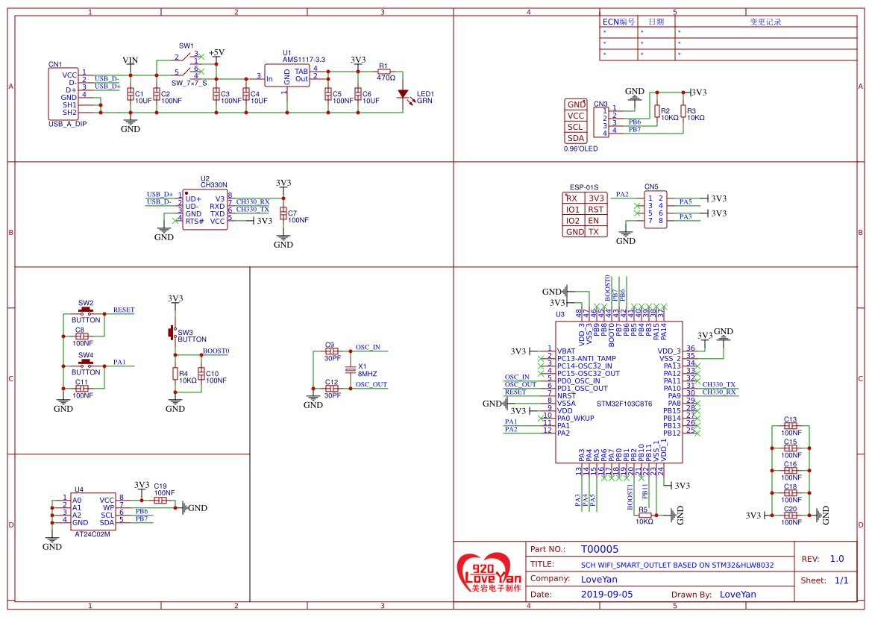Viewport: 872px width, 617px height.
Task: Click the Sheet value 1/1
Action: (841, 580)
